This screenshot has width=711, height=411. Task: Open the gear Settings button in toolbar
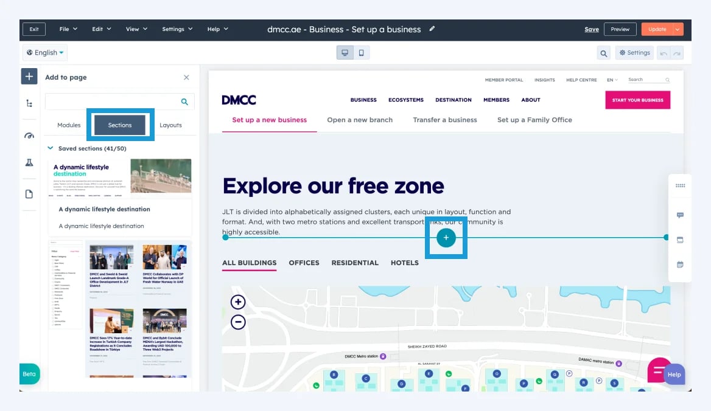(x=634, y=53)
